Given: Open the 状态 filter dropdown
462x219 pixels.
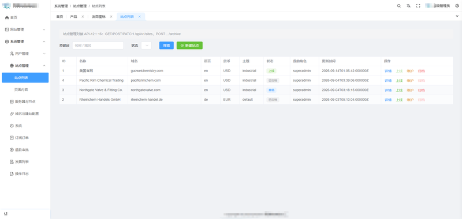Looking at the screenshot, I should pyautogui.click(x=147, y=46).
